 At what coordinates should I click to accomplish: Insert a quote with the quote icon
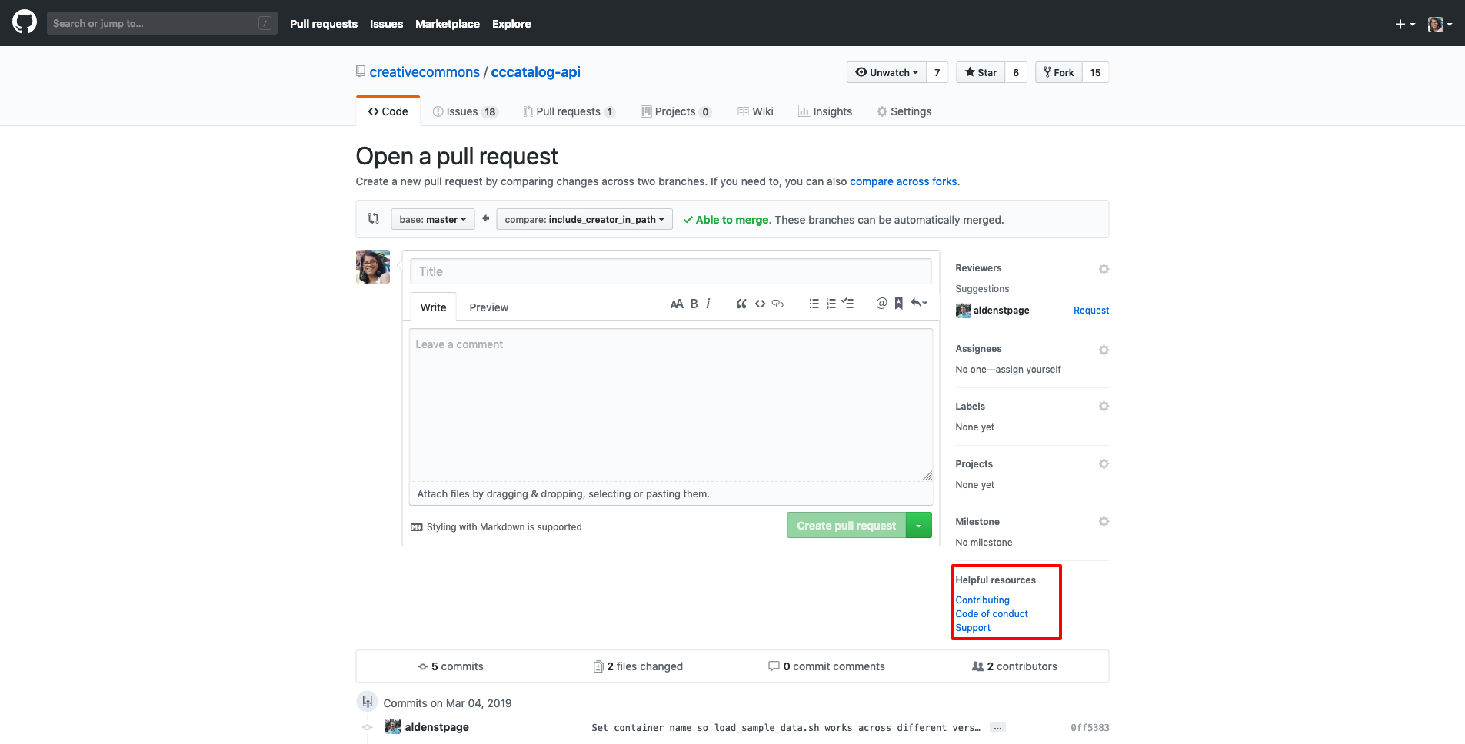741,304
